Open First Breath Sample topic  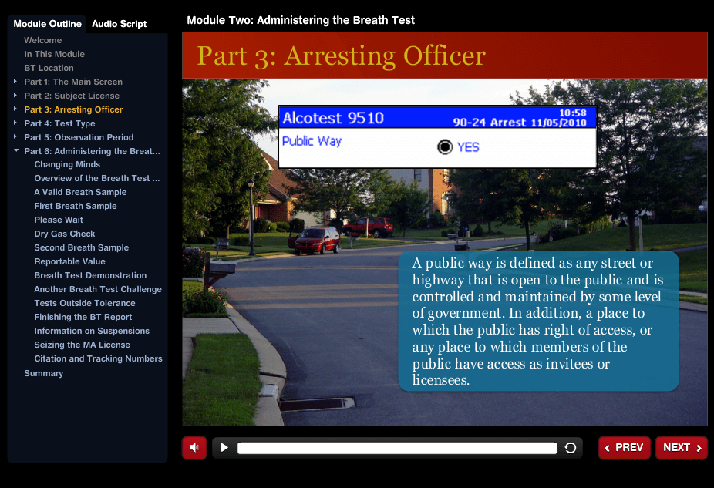coord(75,206)
